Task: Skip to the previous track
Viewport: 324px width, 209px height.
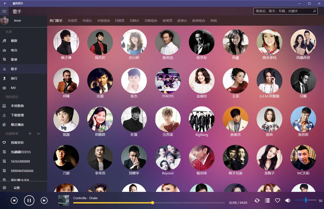Action: coord(14,200)
